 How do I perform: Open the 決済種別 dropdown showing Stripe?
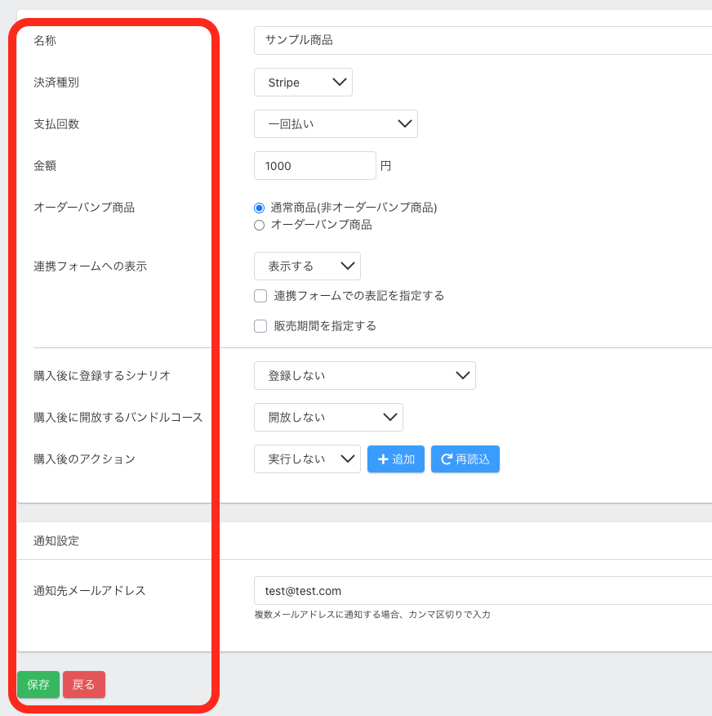303,83
